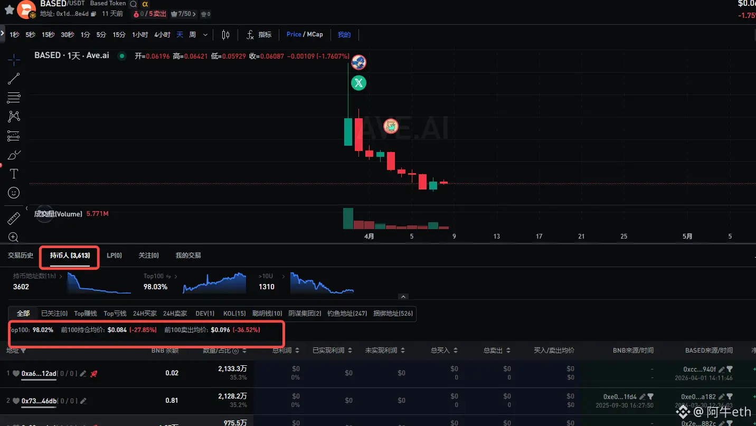Image resolution: width=756 pixels, height=426 pixels.
Task: Collapse the holder stats charts panel
Action: click(403, 297)
